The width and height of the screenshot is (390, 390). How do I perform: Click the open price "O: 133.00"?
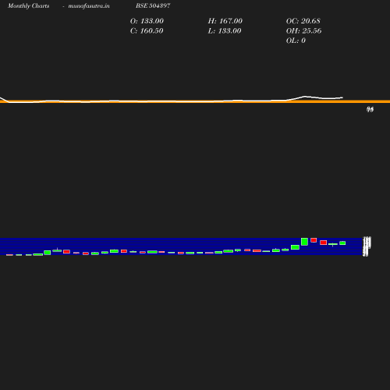(x=147, y=21)
